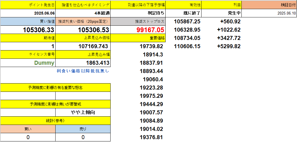This screenshot has width=297, height=142.
Task: Click the take-profit value 105306.53
Action: click(83, 30)
